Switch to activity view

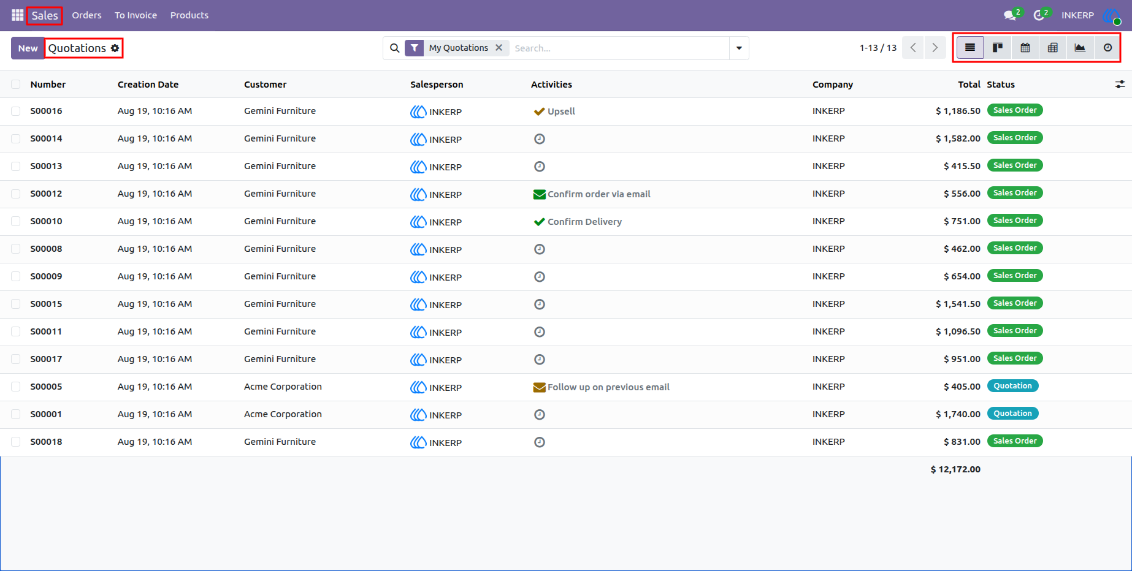pyautogui.click(x=1107, y=48)
